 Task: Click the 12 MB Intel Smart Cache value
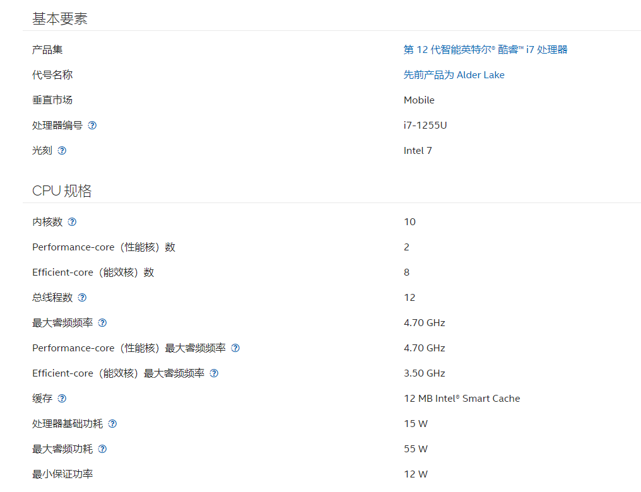click(x=462, y=399)
